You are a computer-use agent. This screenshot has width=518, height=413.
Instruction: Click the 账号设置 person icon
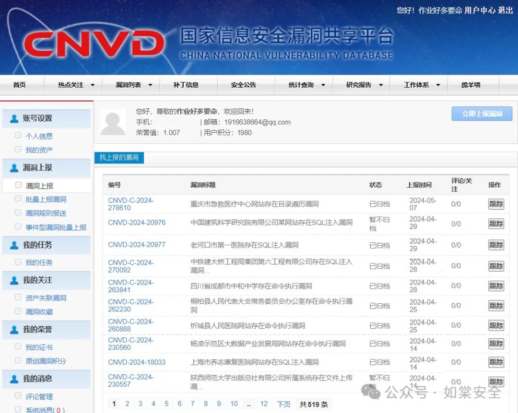14,118
